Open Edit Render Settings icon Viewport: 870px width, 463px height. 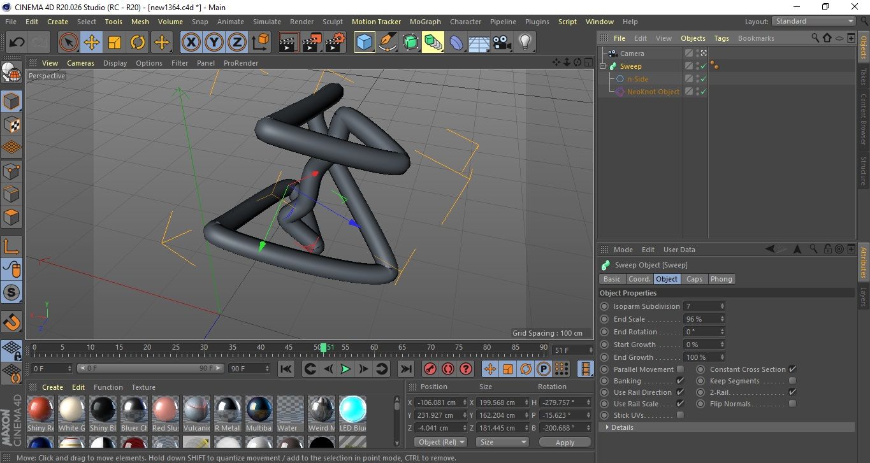[335, 43]
